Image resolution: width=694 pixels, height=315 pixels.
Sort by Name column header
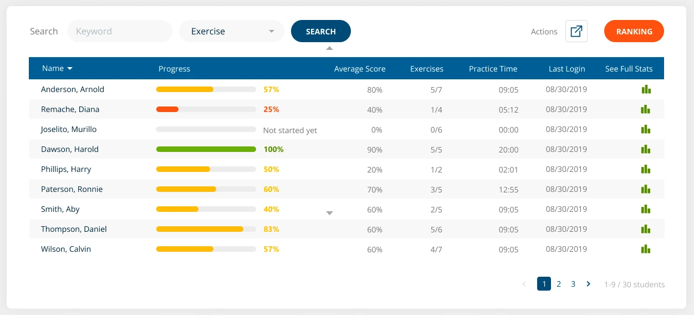(57, 68)
